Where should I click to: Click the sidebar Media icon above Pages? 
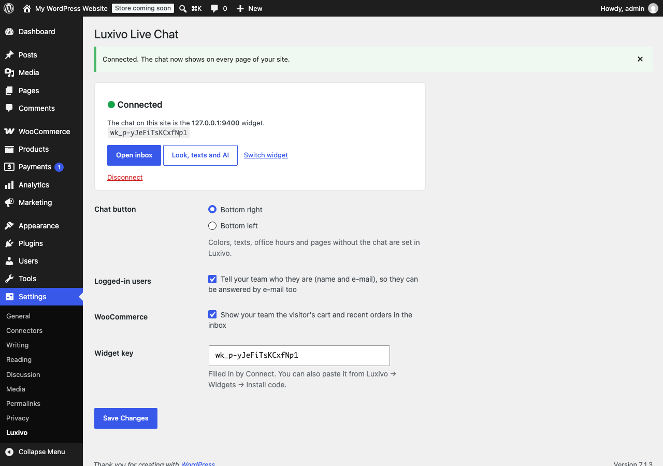tap(9, 72)
